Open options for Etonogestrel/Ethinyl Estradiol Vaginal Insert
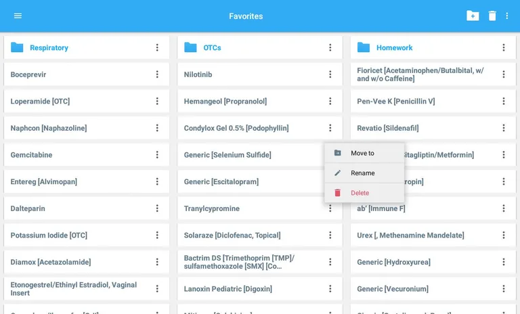520x314 pixels. pos(157,289)
